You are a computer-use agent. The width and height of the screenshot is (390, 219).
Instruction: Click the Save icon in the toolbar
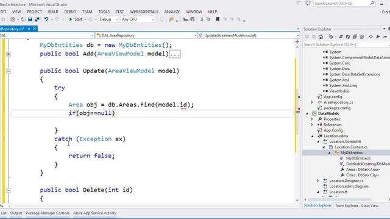tap(30, 19)
